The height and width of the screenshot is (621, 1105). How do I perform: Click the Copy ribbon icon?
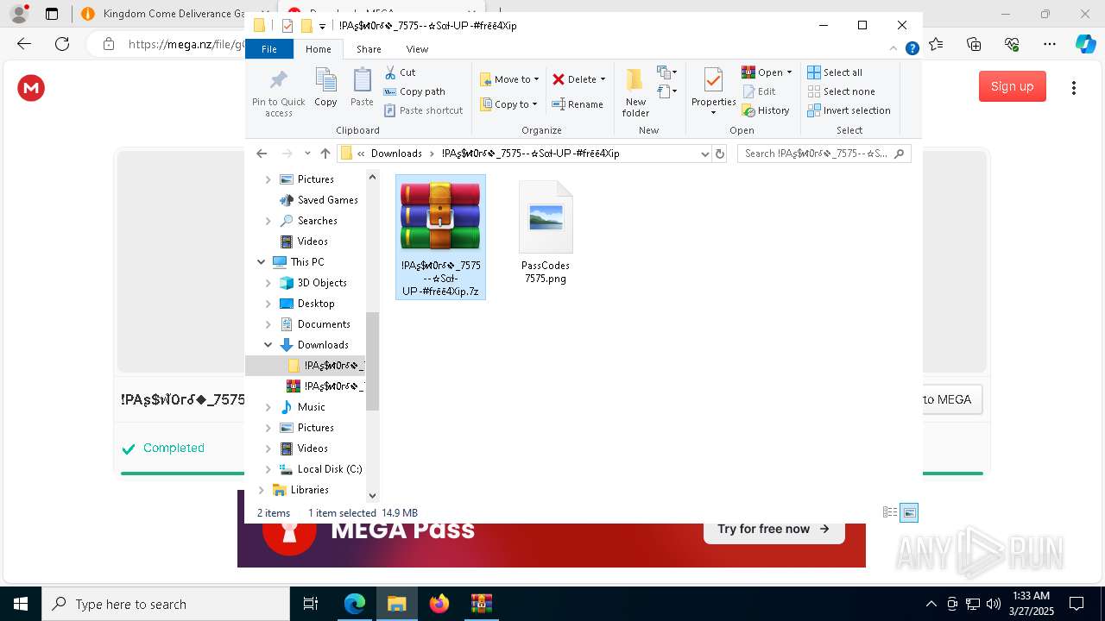[325, 87]
